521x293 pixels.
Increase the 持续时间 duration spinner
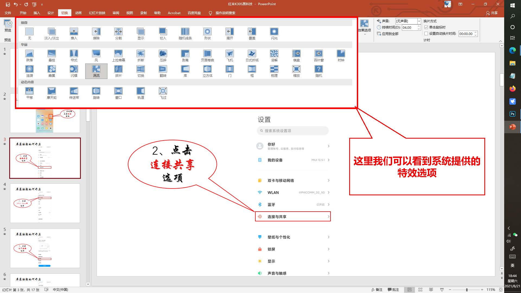tap(419, 26)
